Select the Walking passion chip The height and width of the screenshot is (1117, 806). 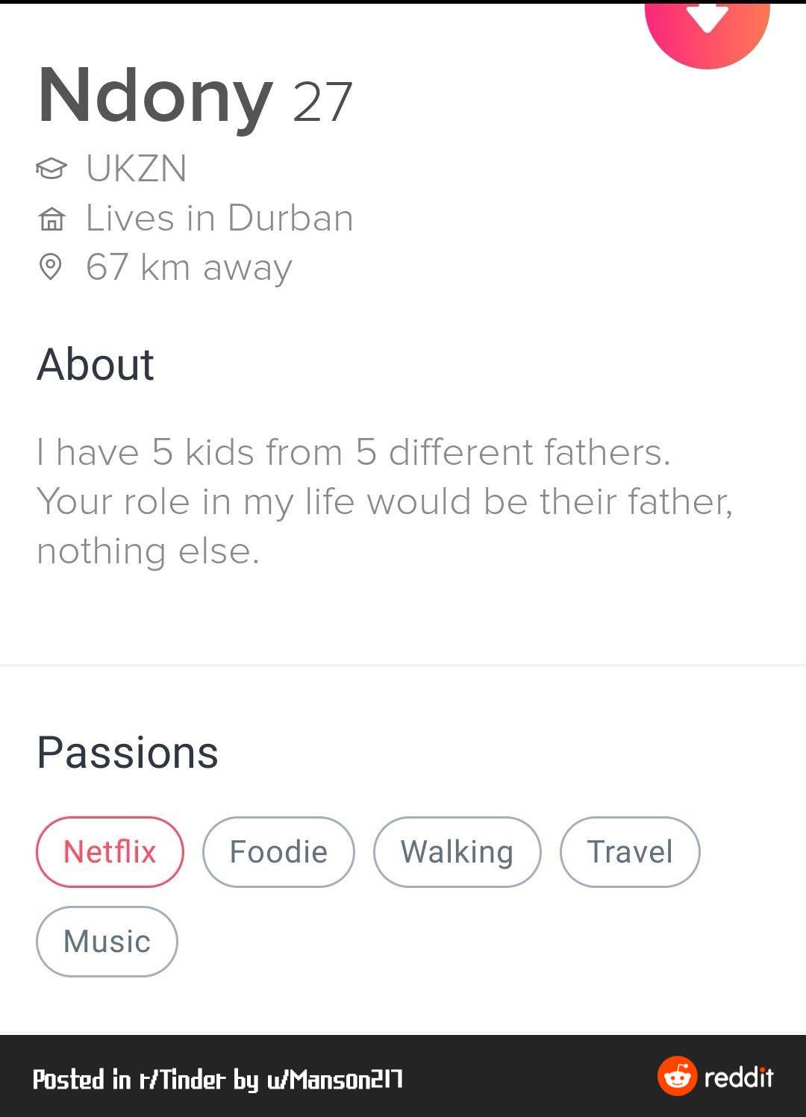click(x=457, y=852)
